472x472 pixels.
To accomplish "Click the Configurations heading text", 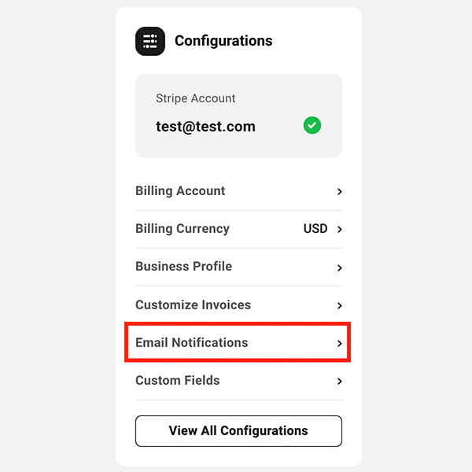I will click(223, 41).
